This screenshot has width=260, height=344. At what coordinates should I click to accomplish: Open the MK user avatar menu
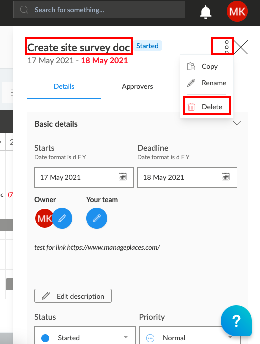coord(237,11)
